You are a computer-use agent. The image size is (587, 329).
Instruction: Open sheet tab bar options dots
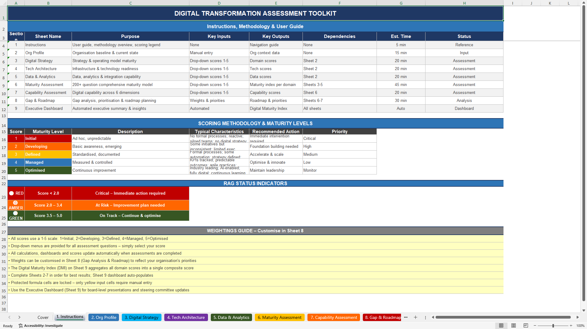[x=425, y=318]
